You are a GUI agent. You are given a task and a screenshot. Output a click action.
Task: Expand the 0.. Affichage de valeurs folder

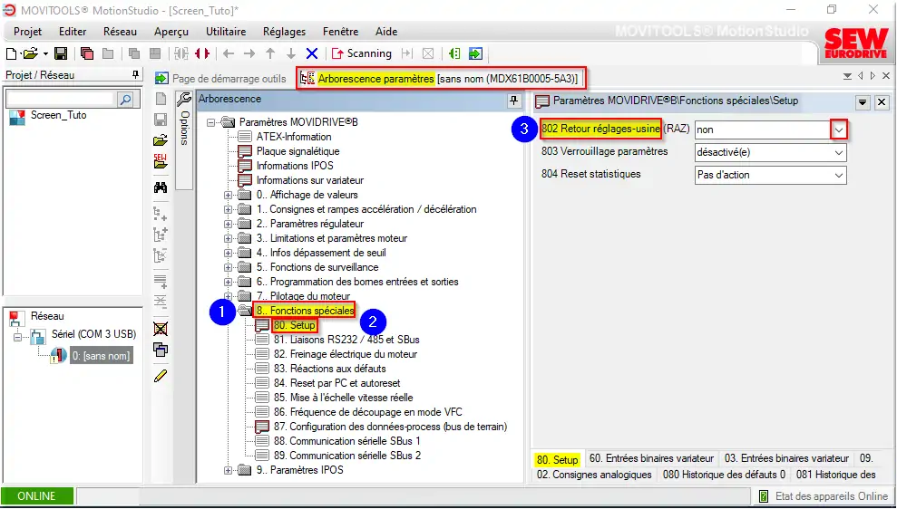pyautogui.click(x=228, y=195)
